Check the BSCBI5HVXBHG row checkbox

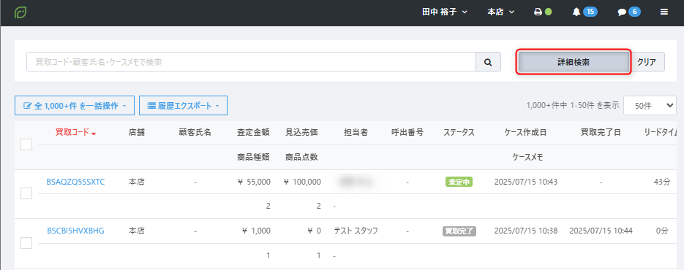(26, 242)
